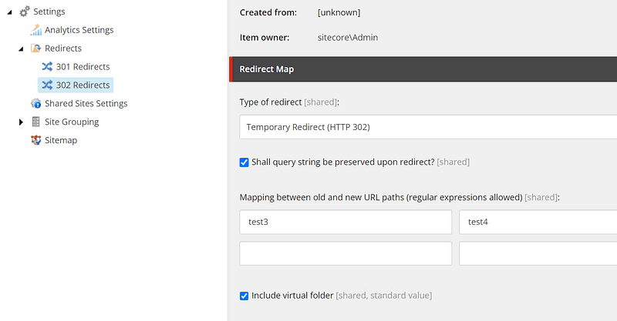The image size is (617, 321).
Task: Select the 301 Redirects tree item
Action: click(x=83, y=67)
